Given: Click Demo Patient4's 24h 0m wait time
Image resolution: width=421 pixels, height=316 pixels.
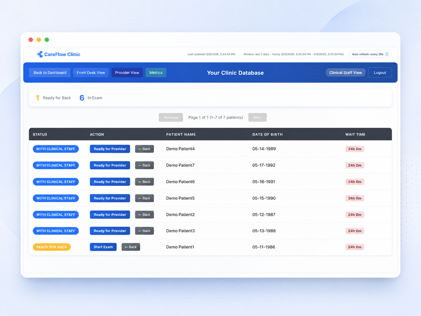Looking at the screenshot, I should coord(355,149).
